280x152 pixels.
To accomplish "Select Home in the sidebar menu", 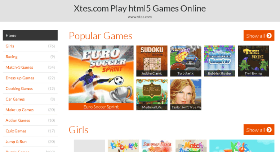I will [x=30, y=36].
